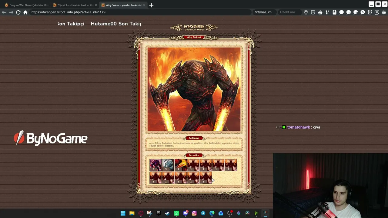Open Snipping Tool from the taskbar
This screenshot has width=388, height=218.
click(149, 213)
